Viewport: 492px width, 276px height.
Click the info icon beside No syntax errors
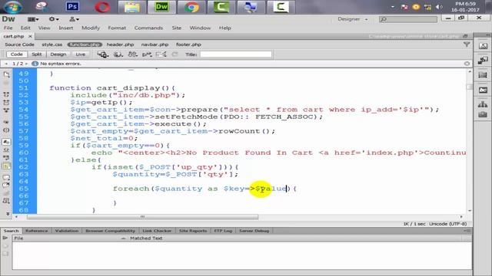tap(35, 64)
